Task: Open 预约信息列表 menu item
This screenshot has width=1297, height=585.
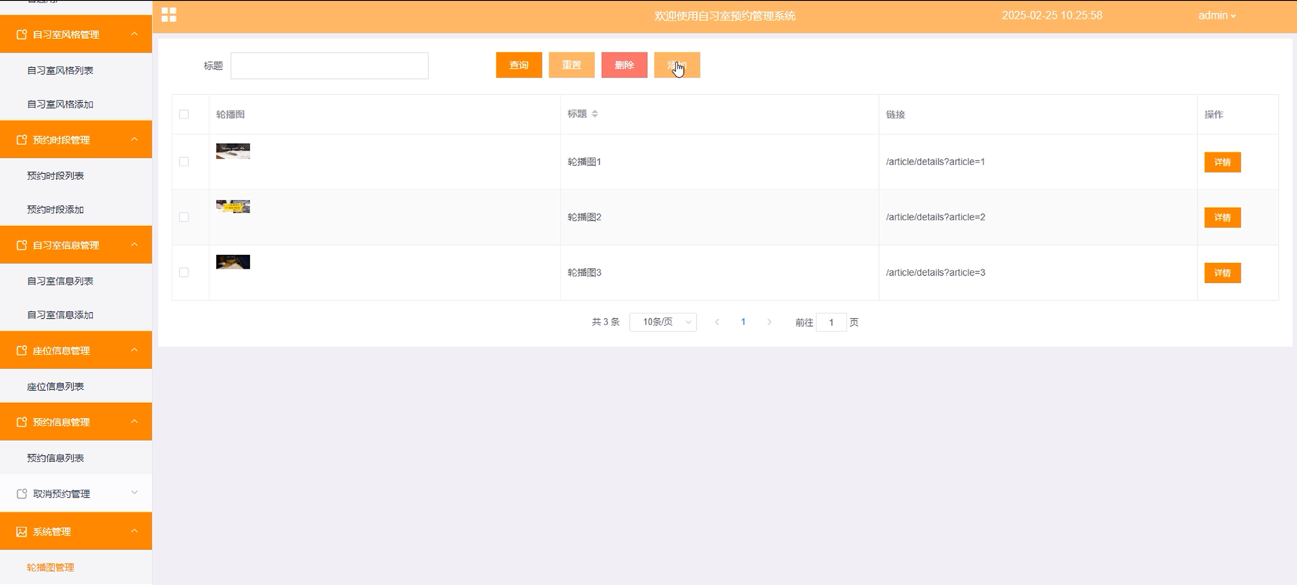Action: pyautogui.click(x=55, y=458)
